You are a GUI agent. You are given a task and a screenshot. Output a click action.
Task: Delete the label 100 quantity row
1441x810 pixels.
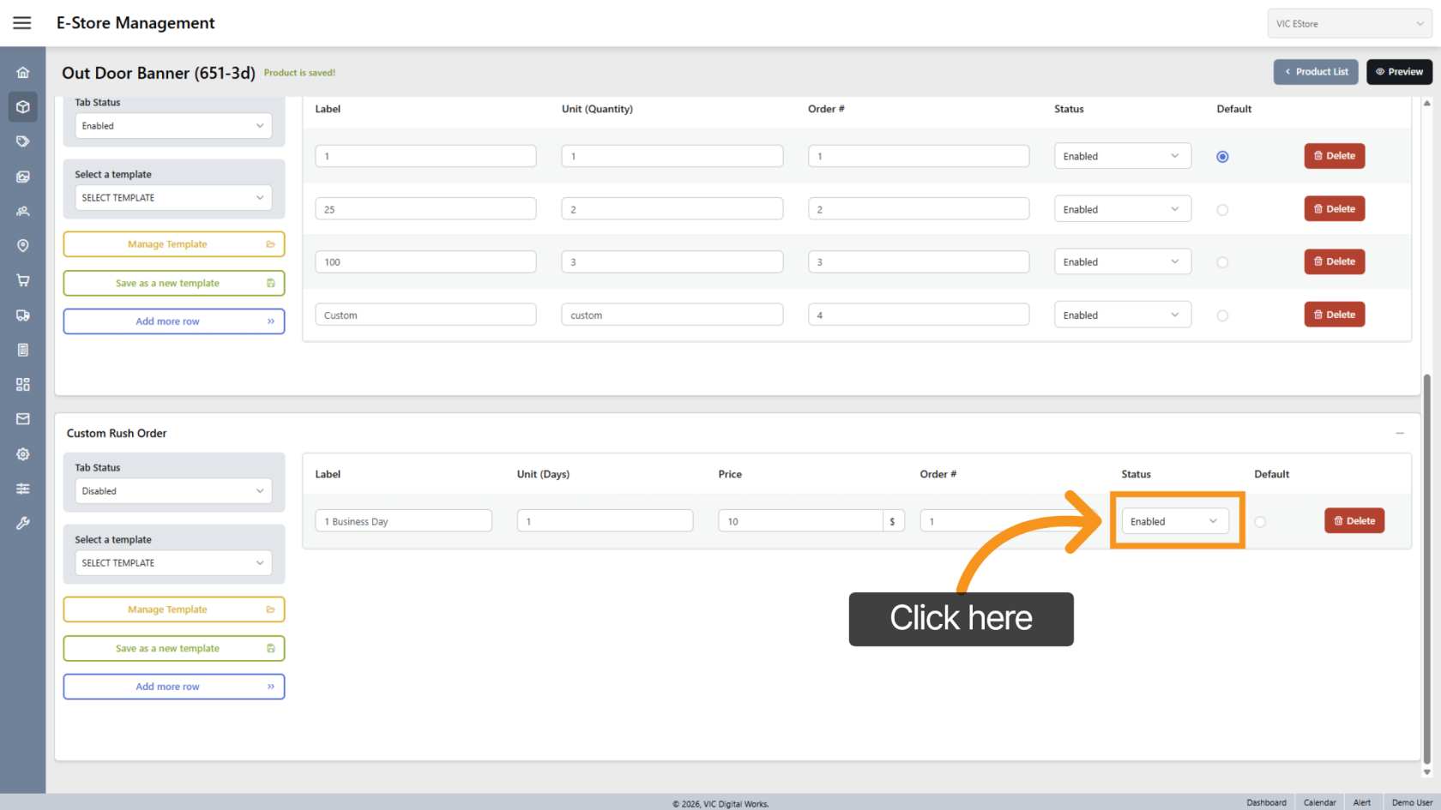click(1334, 261)
